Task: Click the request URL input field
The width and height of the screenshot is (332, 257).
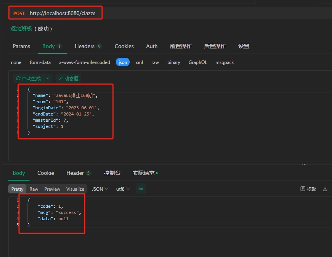Action: point(65,13)
